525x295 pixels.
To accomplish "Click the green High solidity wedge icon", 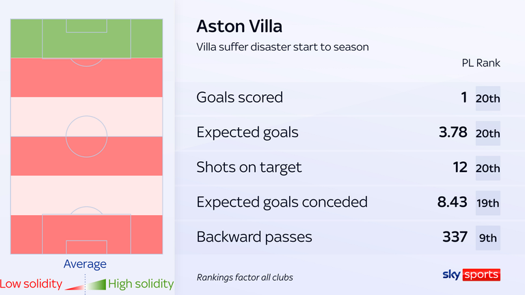I will click(x=97, y=283).
